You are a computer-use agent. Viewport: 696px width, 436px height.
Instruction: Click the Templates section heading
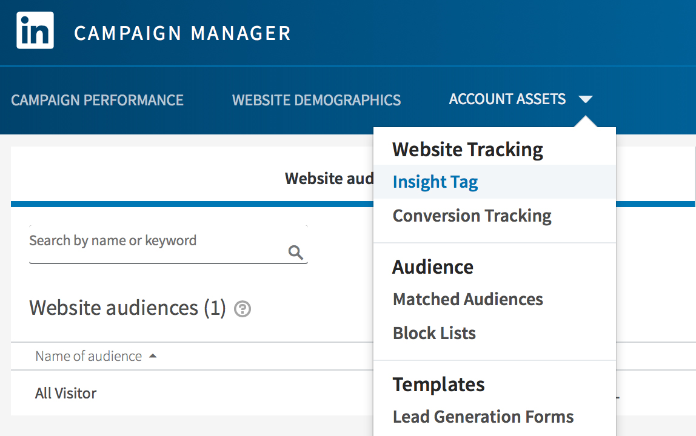click(x=438, y=385)
